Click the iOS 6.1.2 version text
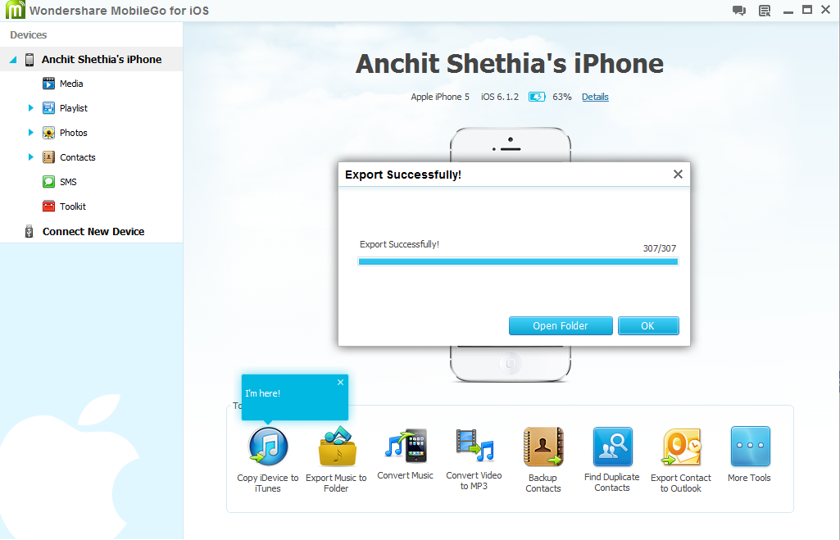 (500, 97)
